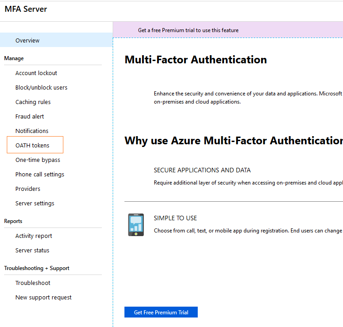The height and width of the screenshot is (327, 343).
Task: Click the Manage section header
Action: point(14,58)
